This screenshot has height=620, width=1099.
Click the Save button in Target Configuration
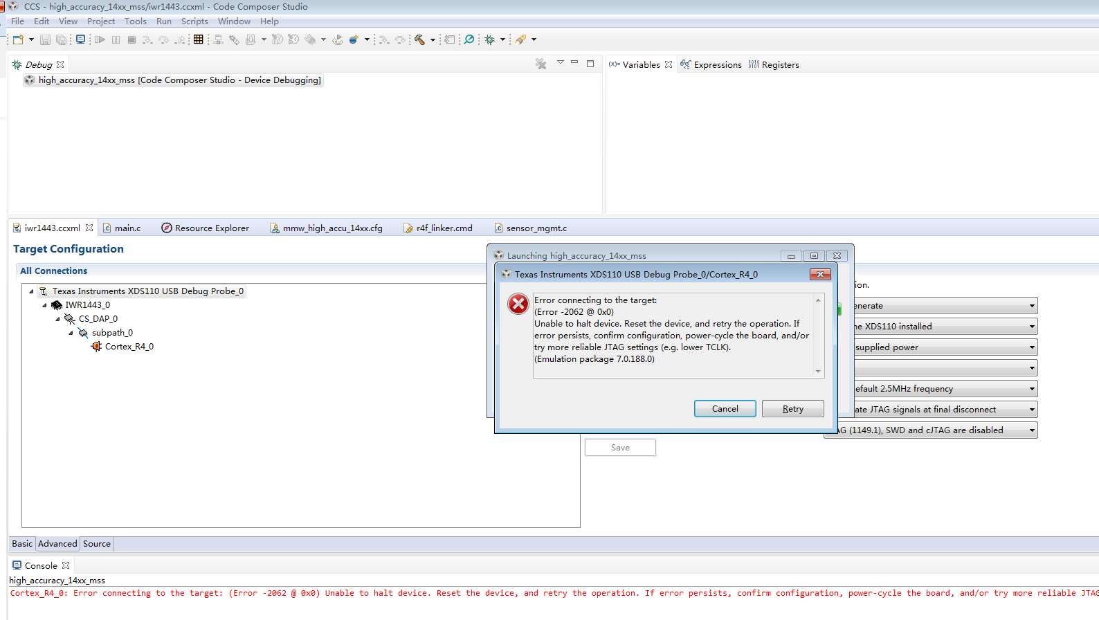click(x=620, y=448)
